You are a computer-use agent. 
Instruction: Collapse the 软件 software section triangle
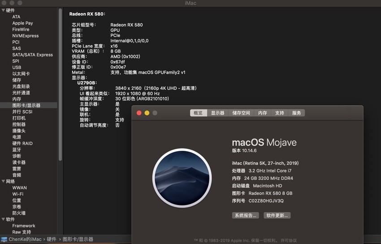coord(3,219)
